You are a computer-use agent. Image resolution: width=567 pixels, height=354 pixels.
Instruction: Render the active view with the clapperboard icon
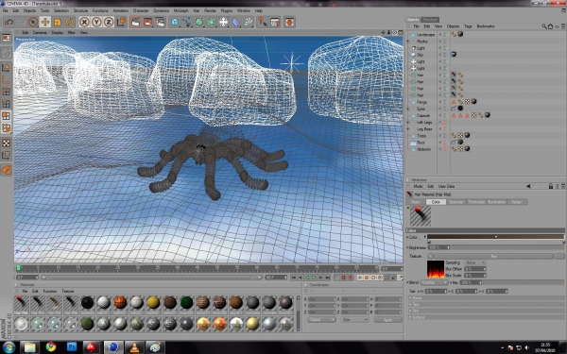click(135, 22)
